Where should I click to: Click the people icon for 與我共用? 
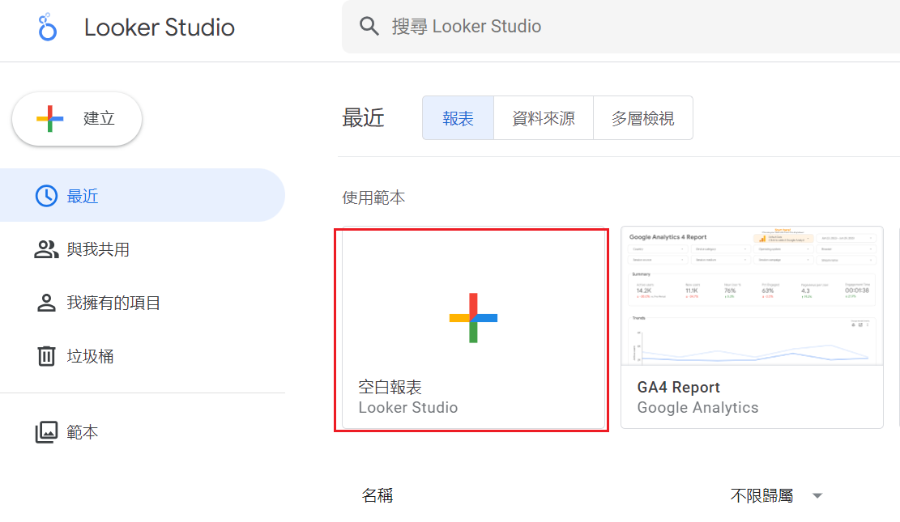46,249
